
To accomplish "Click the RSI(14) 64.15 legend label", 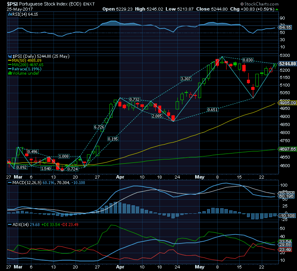I will pos(25,14).
